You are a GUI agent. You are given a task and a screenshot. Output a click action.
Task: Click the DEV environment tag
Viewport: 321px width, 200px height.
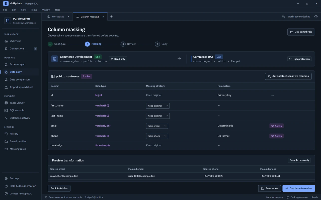pos(98,57)
